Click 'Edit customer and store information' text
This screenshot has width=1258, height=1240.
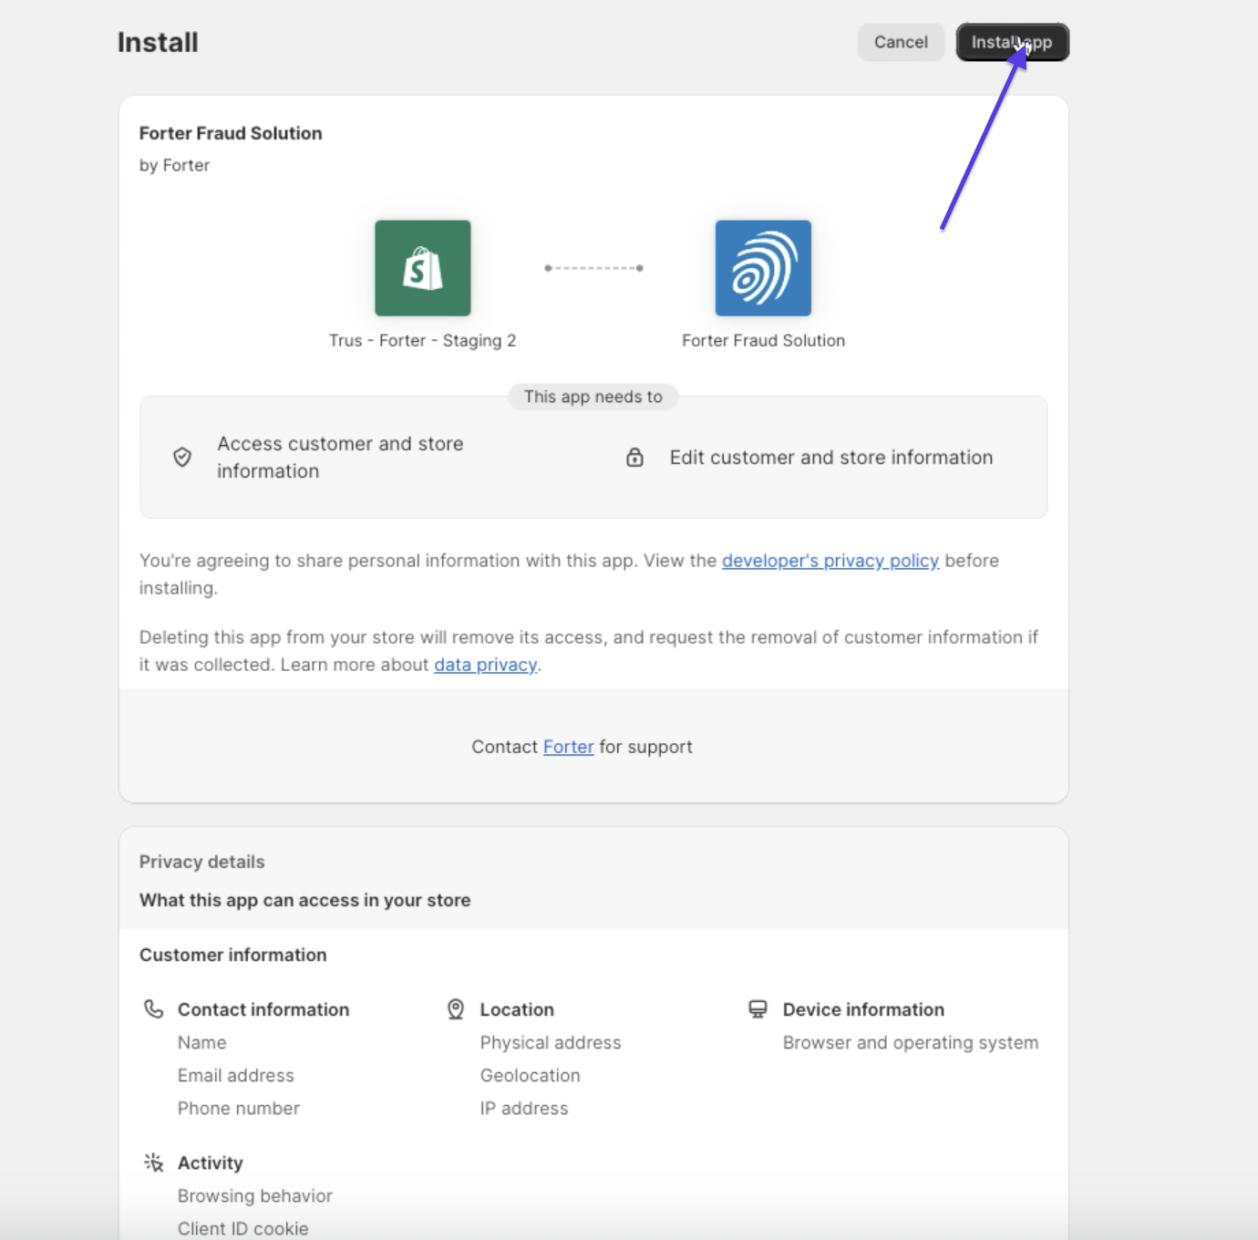pos(831,458)
